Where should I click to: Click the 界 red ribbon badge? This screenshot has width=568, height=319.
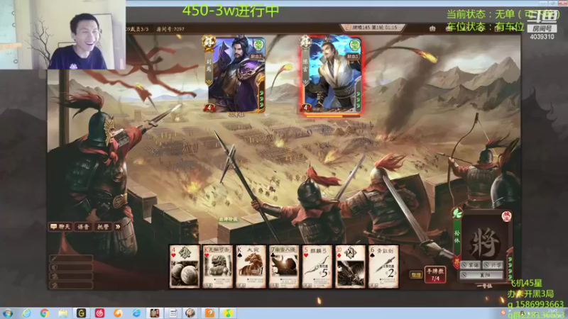(457, 262)
